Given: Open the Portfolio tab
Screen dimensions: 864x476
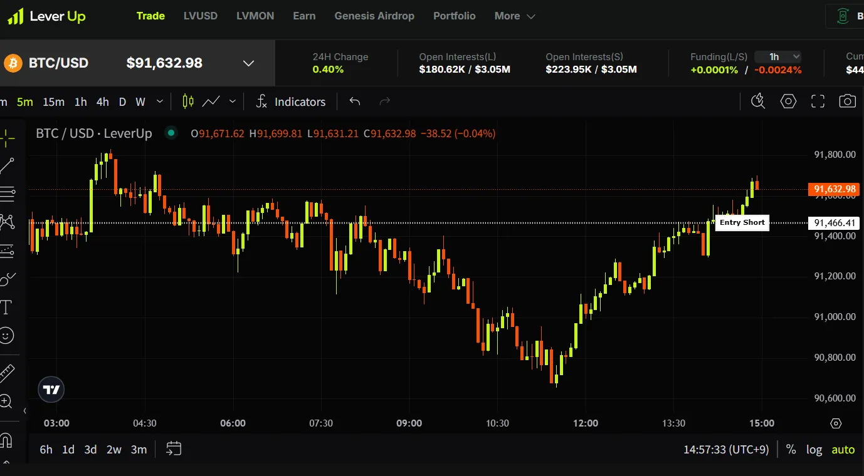Looking at the screenshot, I should pos(454,16).
